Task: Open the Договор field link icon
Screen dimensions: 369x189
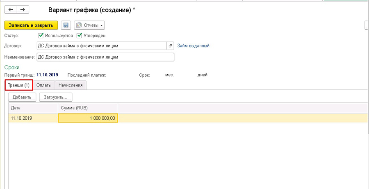Action: click(171, 46)
